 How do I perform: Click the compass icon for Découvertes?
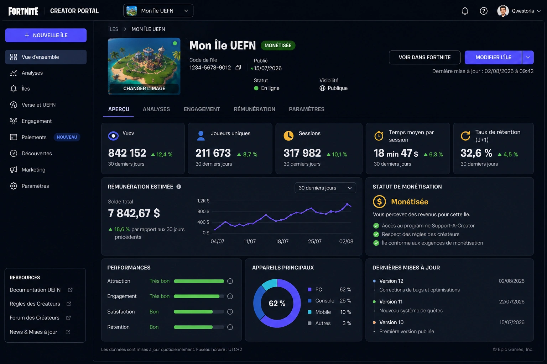[14, 154]
